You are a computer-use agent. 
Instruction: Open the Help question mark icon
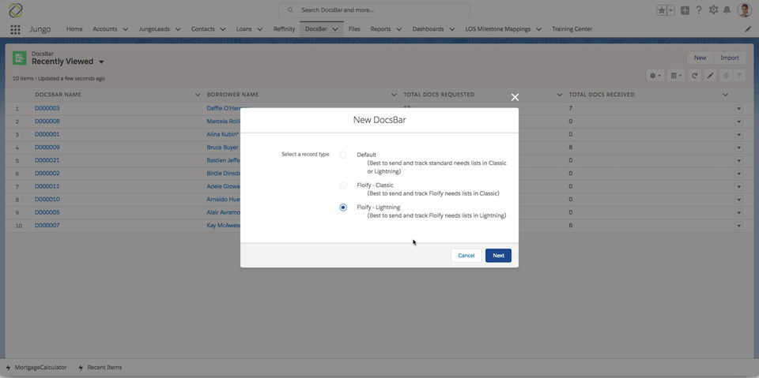tap(698, 10)
